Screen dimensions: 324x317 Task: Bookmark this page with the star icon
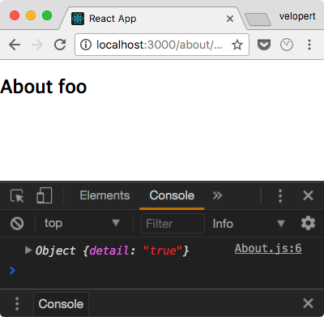(237, 45)
